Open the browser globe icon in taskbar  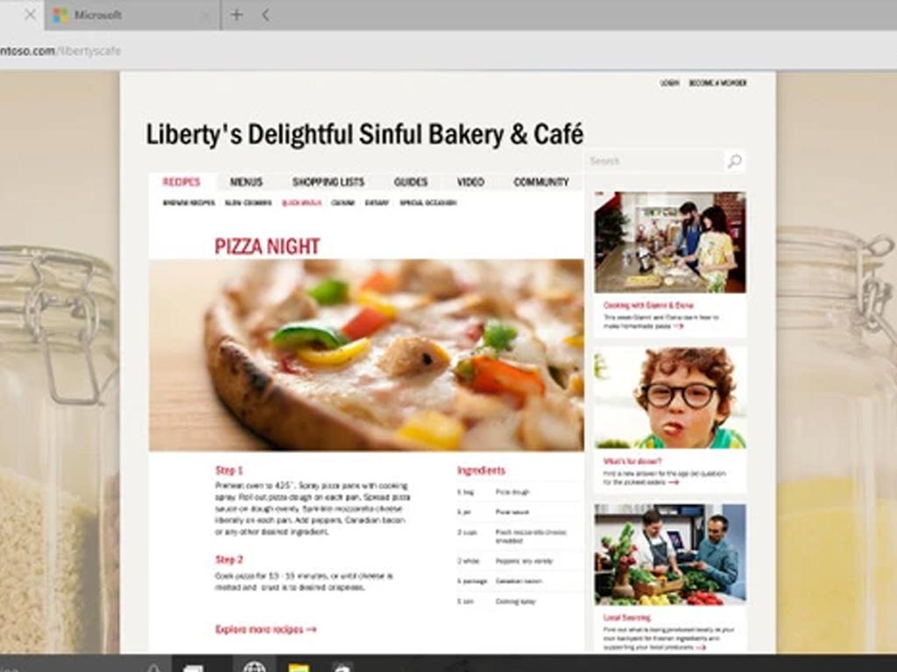[254, 666]
